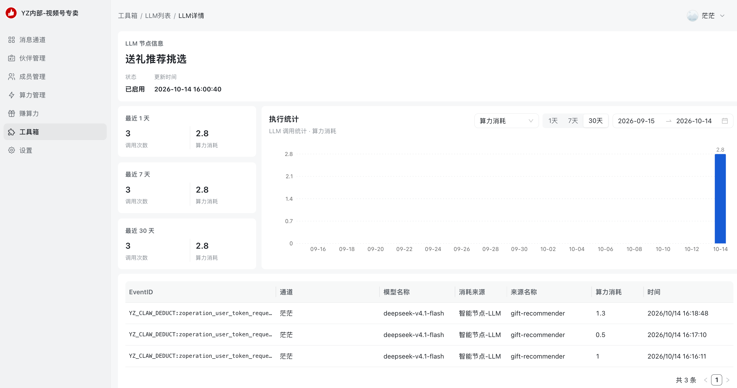Screen dimensions: 737x388
Task: Click the 成员管理 people icon
Action: point(12,77)
